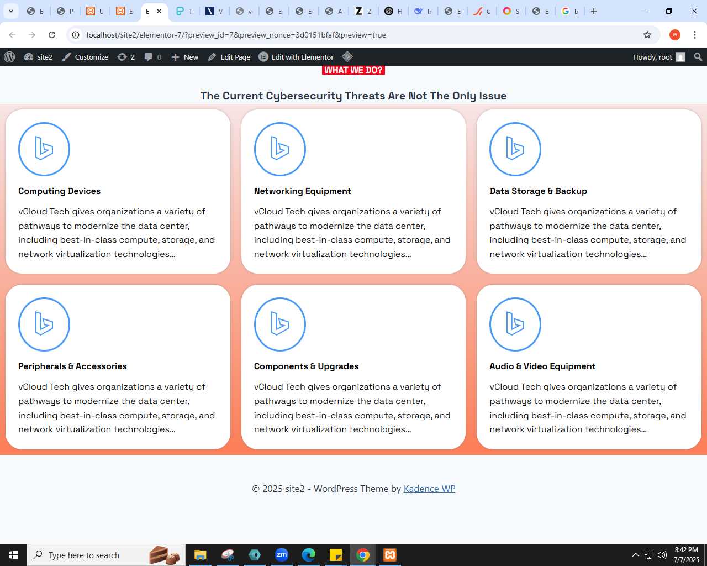
Task: Click the Networking Equipment circle icon
Action: [280, 149]
